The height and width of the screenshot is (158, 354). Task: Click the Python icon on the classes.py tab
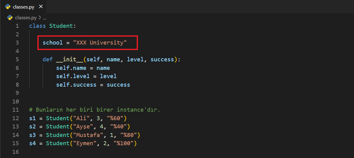pyautogui.click(x=8, y=7)
